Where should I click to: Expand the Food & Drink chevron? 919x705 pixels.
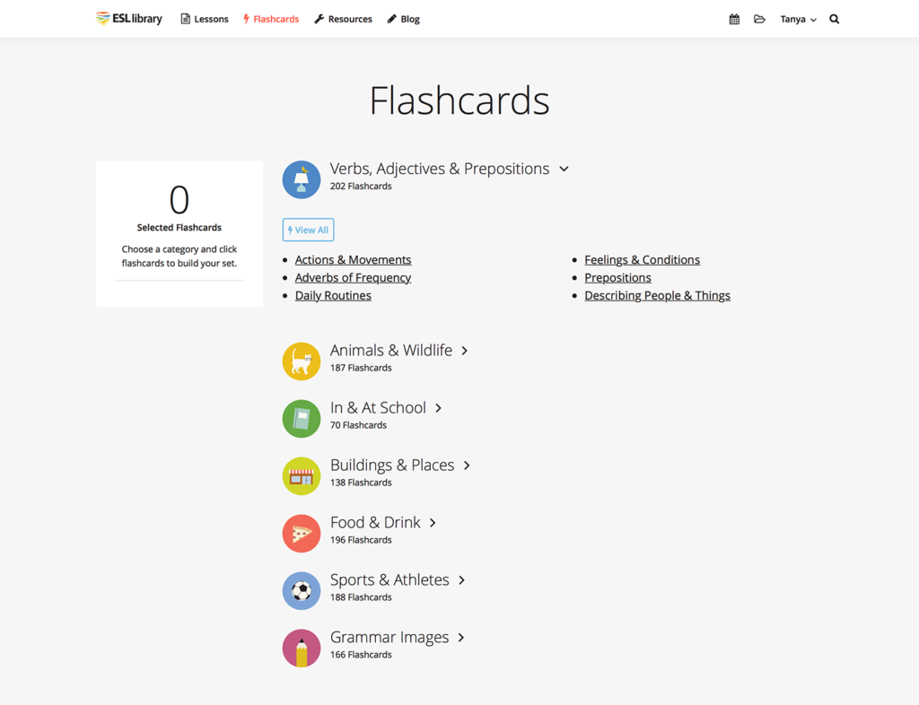tap(433, 523)
